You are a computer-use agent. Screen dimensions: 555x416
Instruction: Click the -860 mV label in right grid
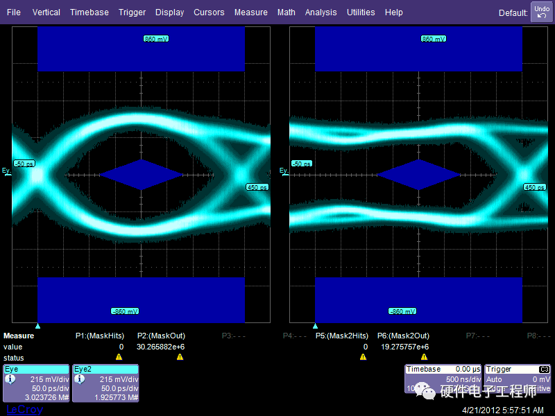(x=402, y=311)
